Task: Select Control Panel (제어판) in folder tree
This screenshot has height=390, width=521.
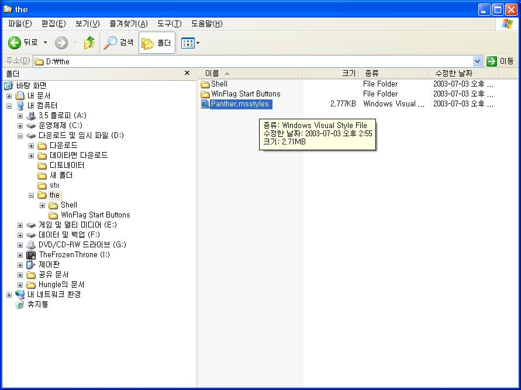Action: point(49,265)
